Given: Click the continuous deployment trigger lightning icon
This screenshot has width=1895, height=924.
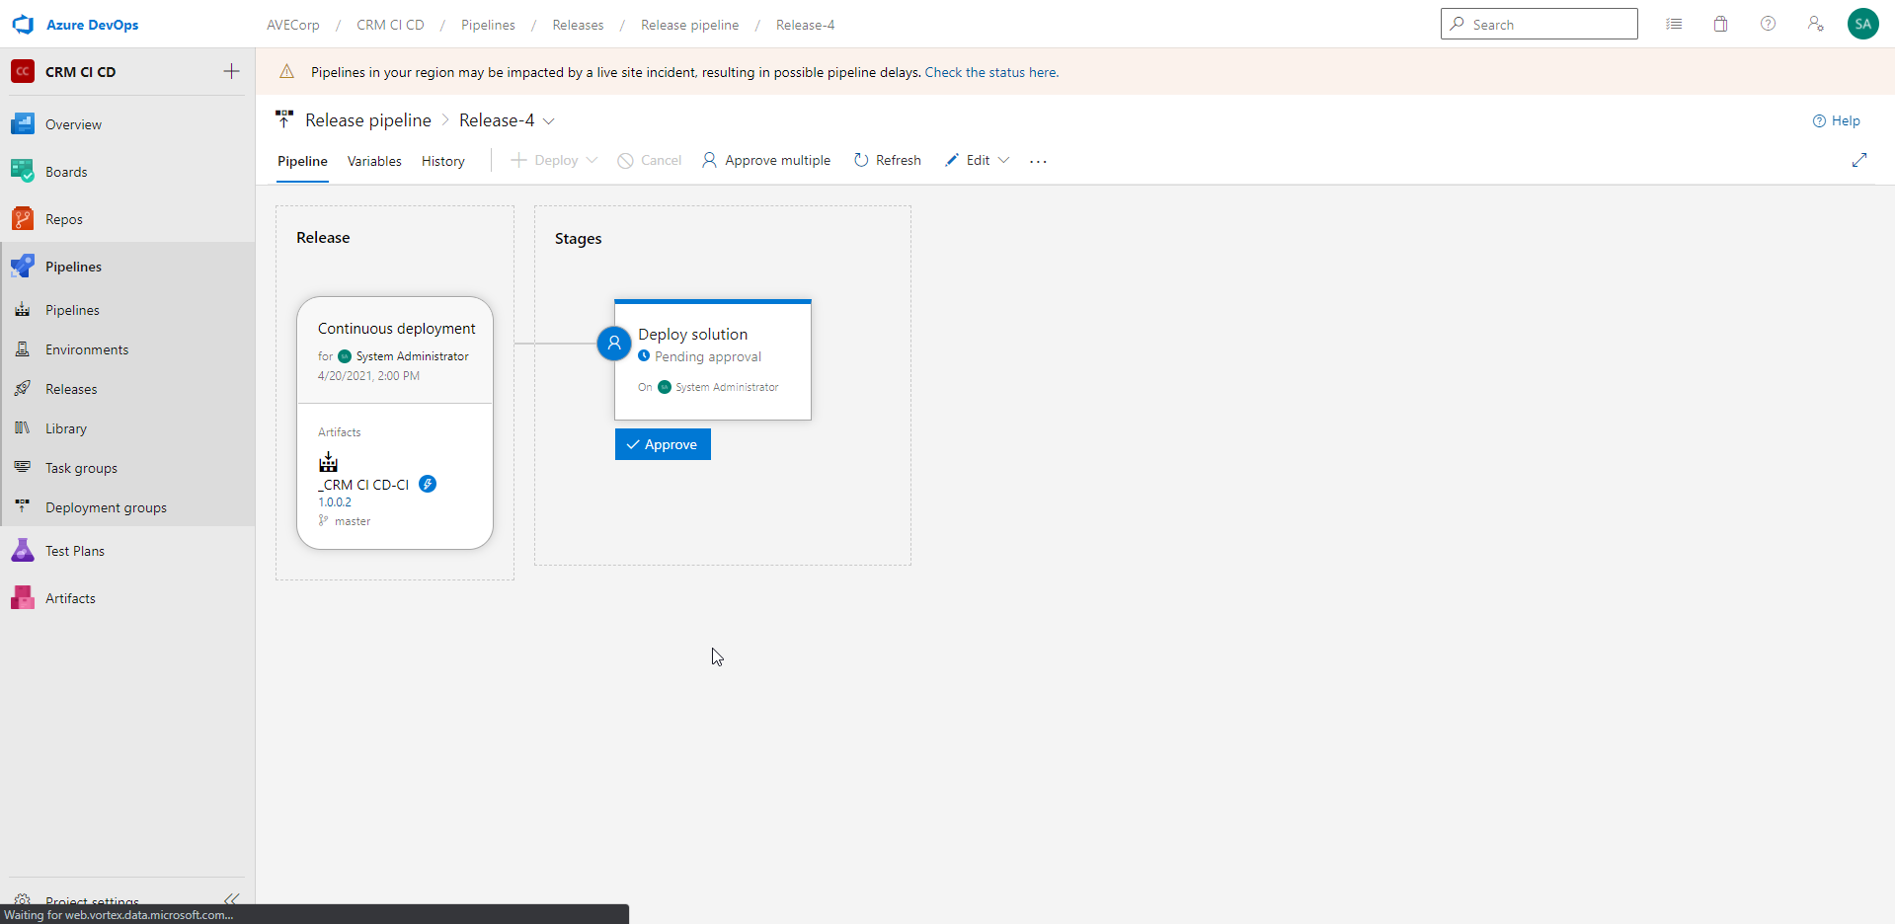Looking at the screenshot, I should point(428,484).
